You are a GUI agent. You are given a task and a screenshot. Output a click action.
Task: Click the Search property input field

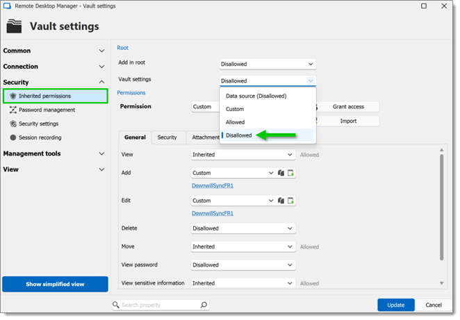tap(161, 305)
